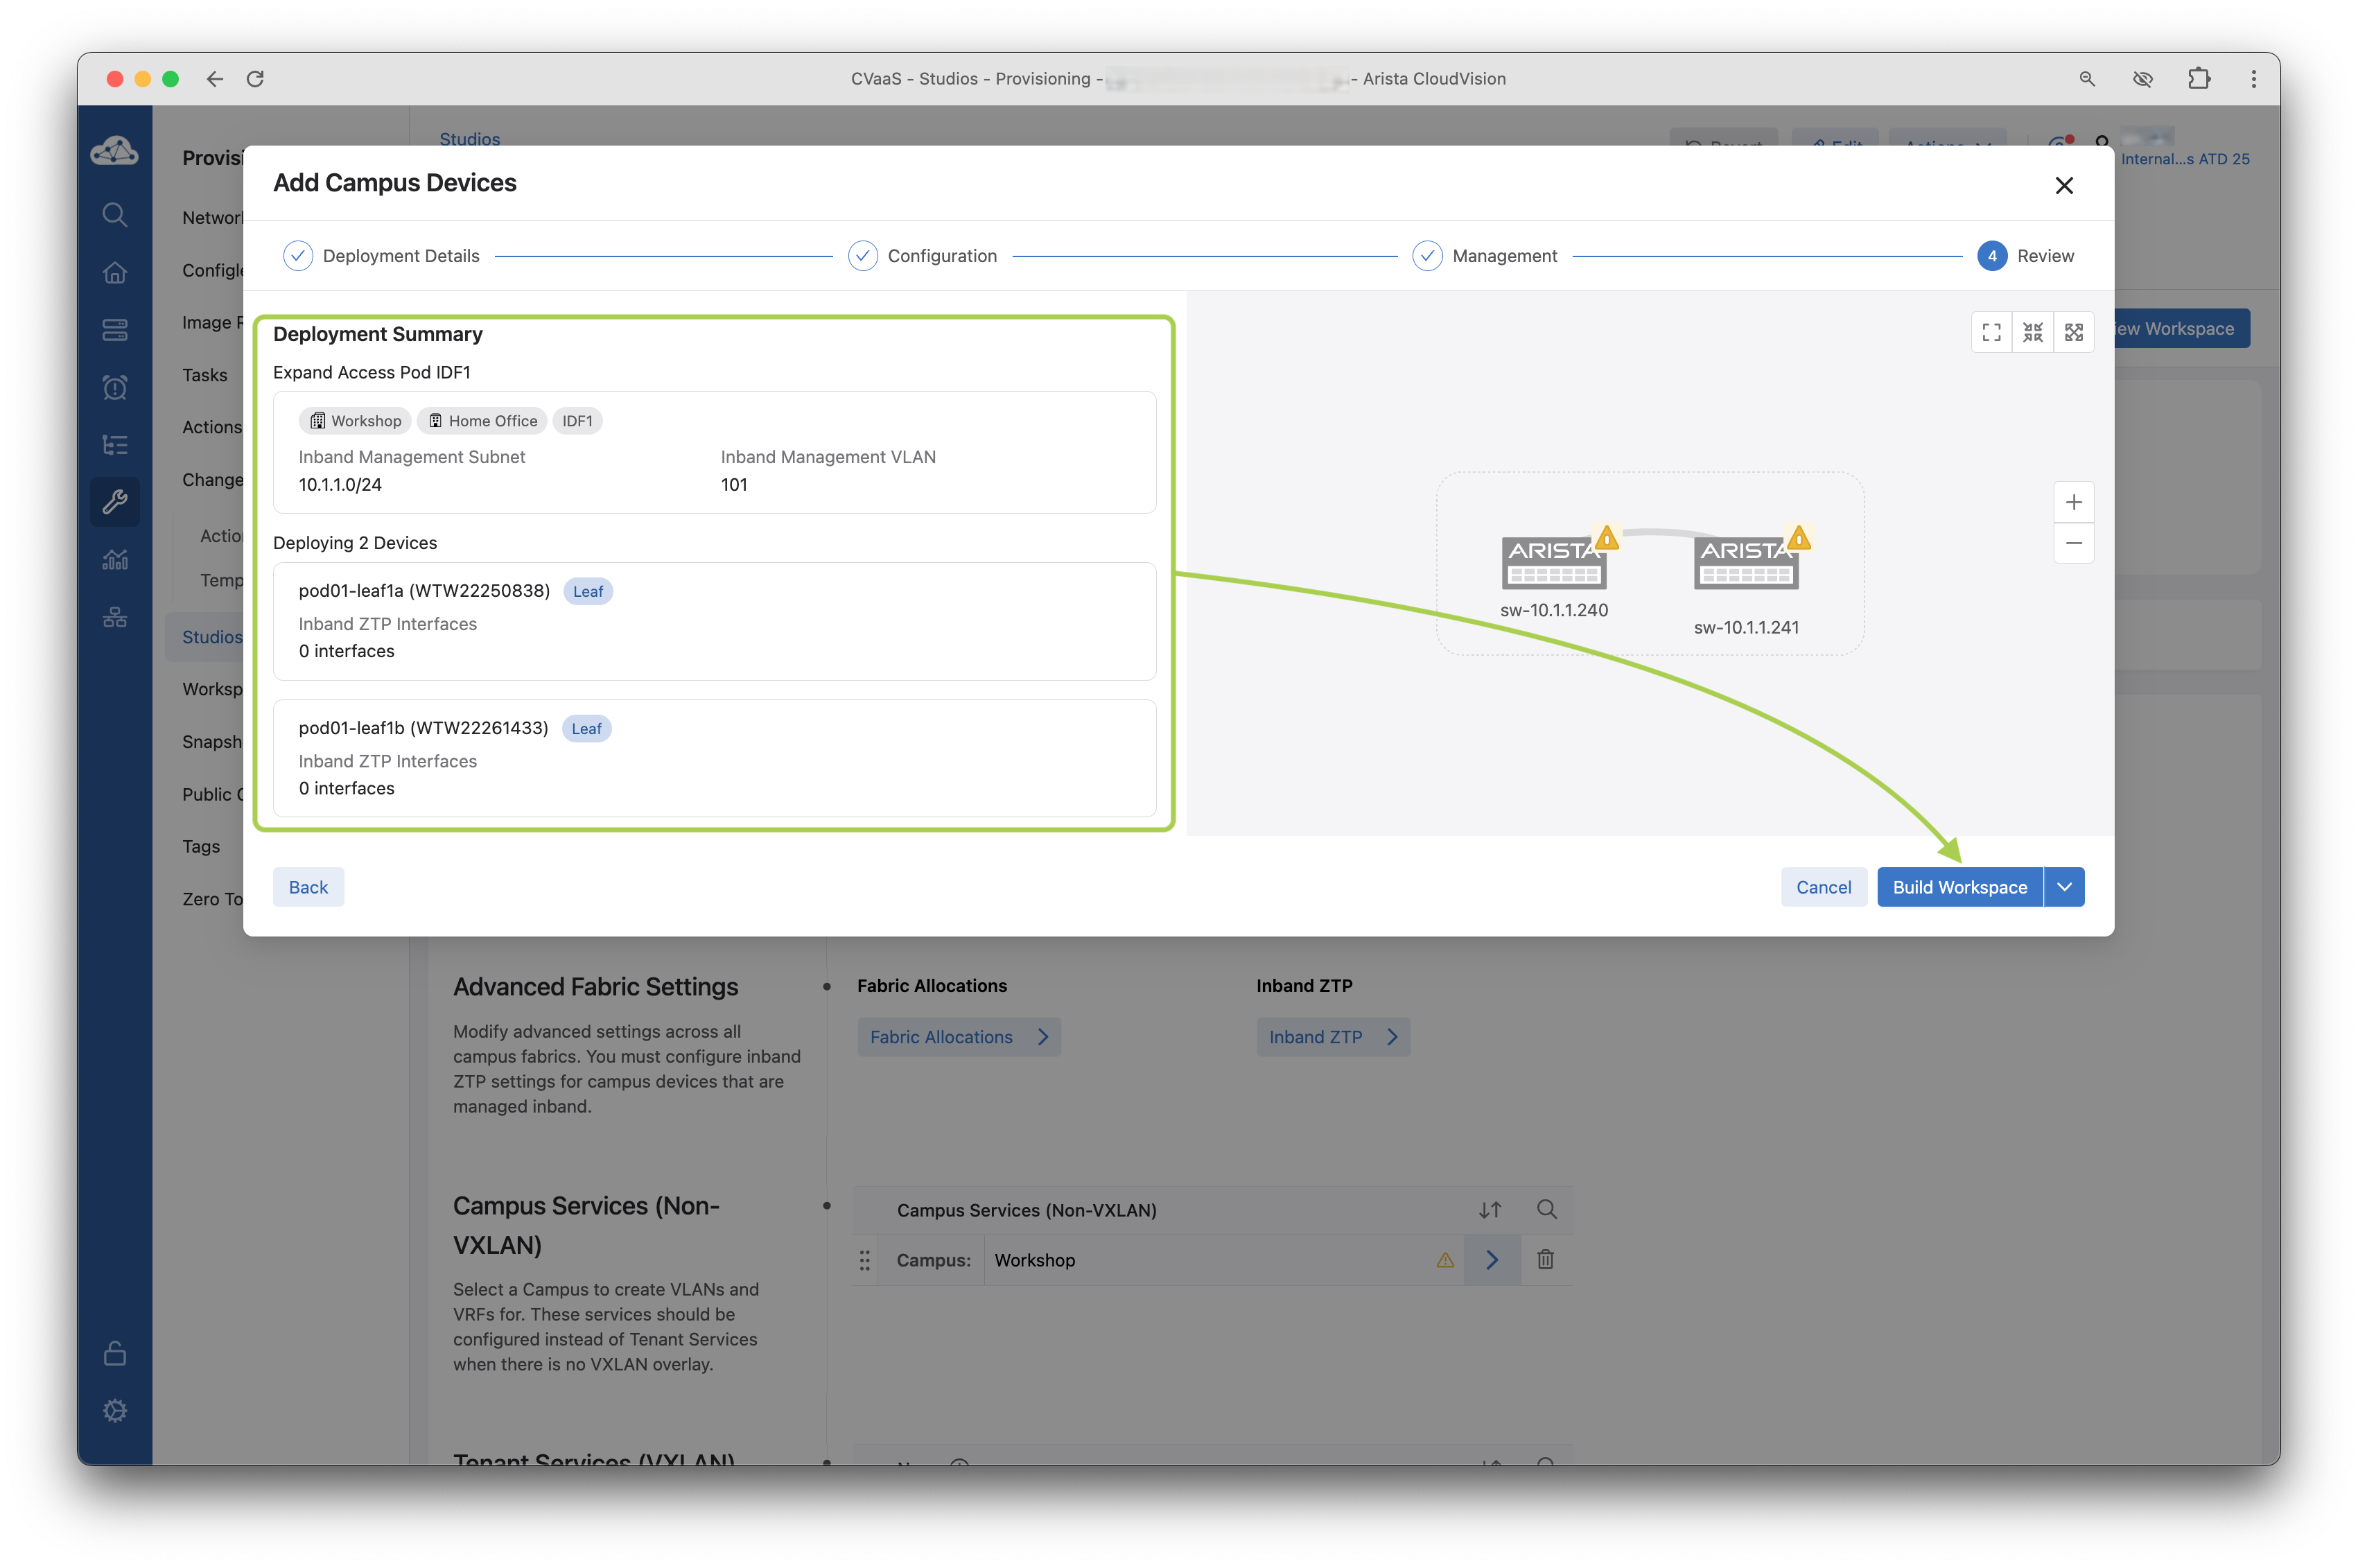Close the Add Campus Devices dialog
Viewport: 2358px width, 1568px height.
point(2063,185)
